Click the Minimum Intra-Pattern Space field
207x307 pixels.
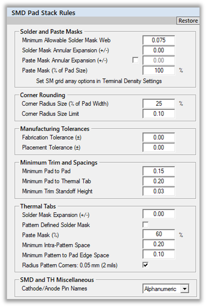click(x=159, y=244)
